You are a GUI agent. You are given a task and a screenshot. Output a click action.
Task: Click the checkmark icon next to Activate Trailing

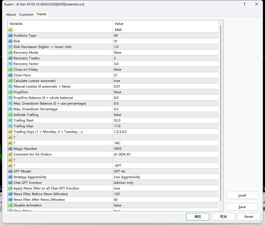tap(11, 115)
